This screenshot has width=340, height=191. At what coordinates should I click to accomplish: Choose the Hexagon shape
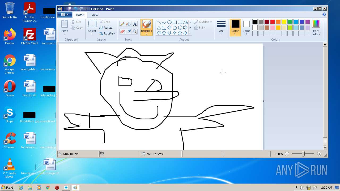pos(180,28)
